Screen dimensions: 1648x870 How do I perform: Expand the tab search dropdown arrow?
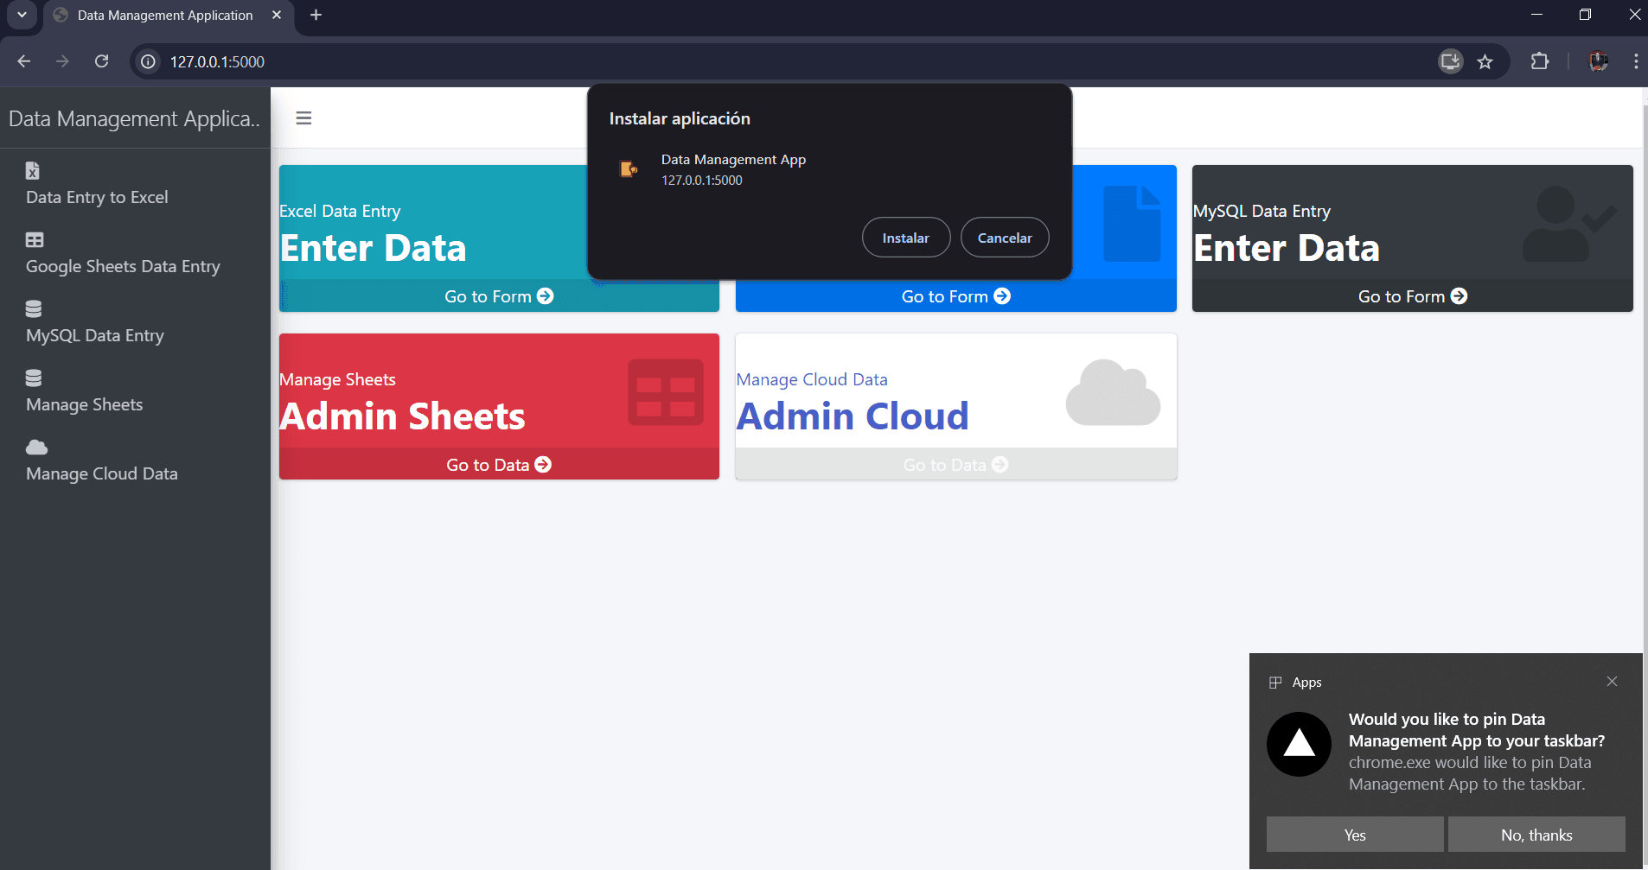point(22,15)
